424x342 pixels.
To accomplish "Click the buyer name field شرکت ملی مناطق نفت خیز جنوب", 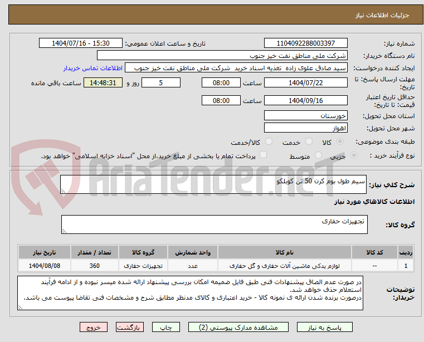I will click(222, 56).
